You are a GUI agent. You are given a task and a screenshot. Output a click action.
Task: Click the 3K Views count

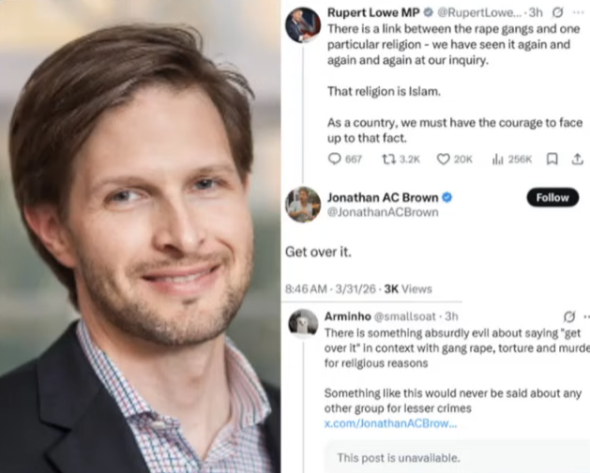(408, 289)
